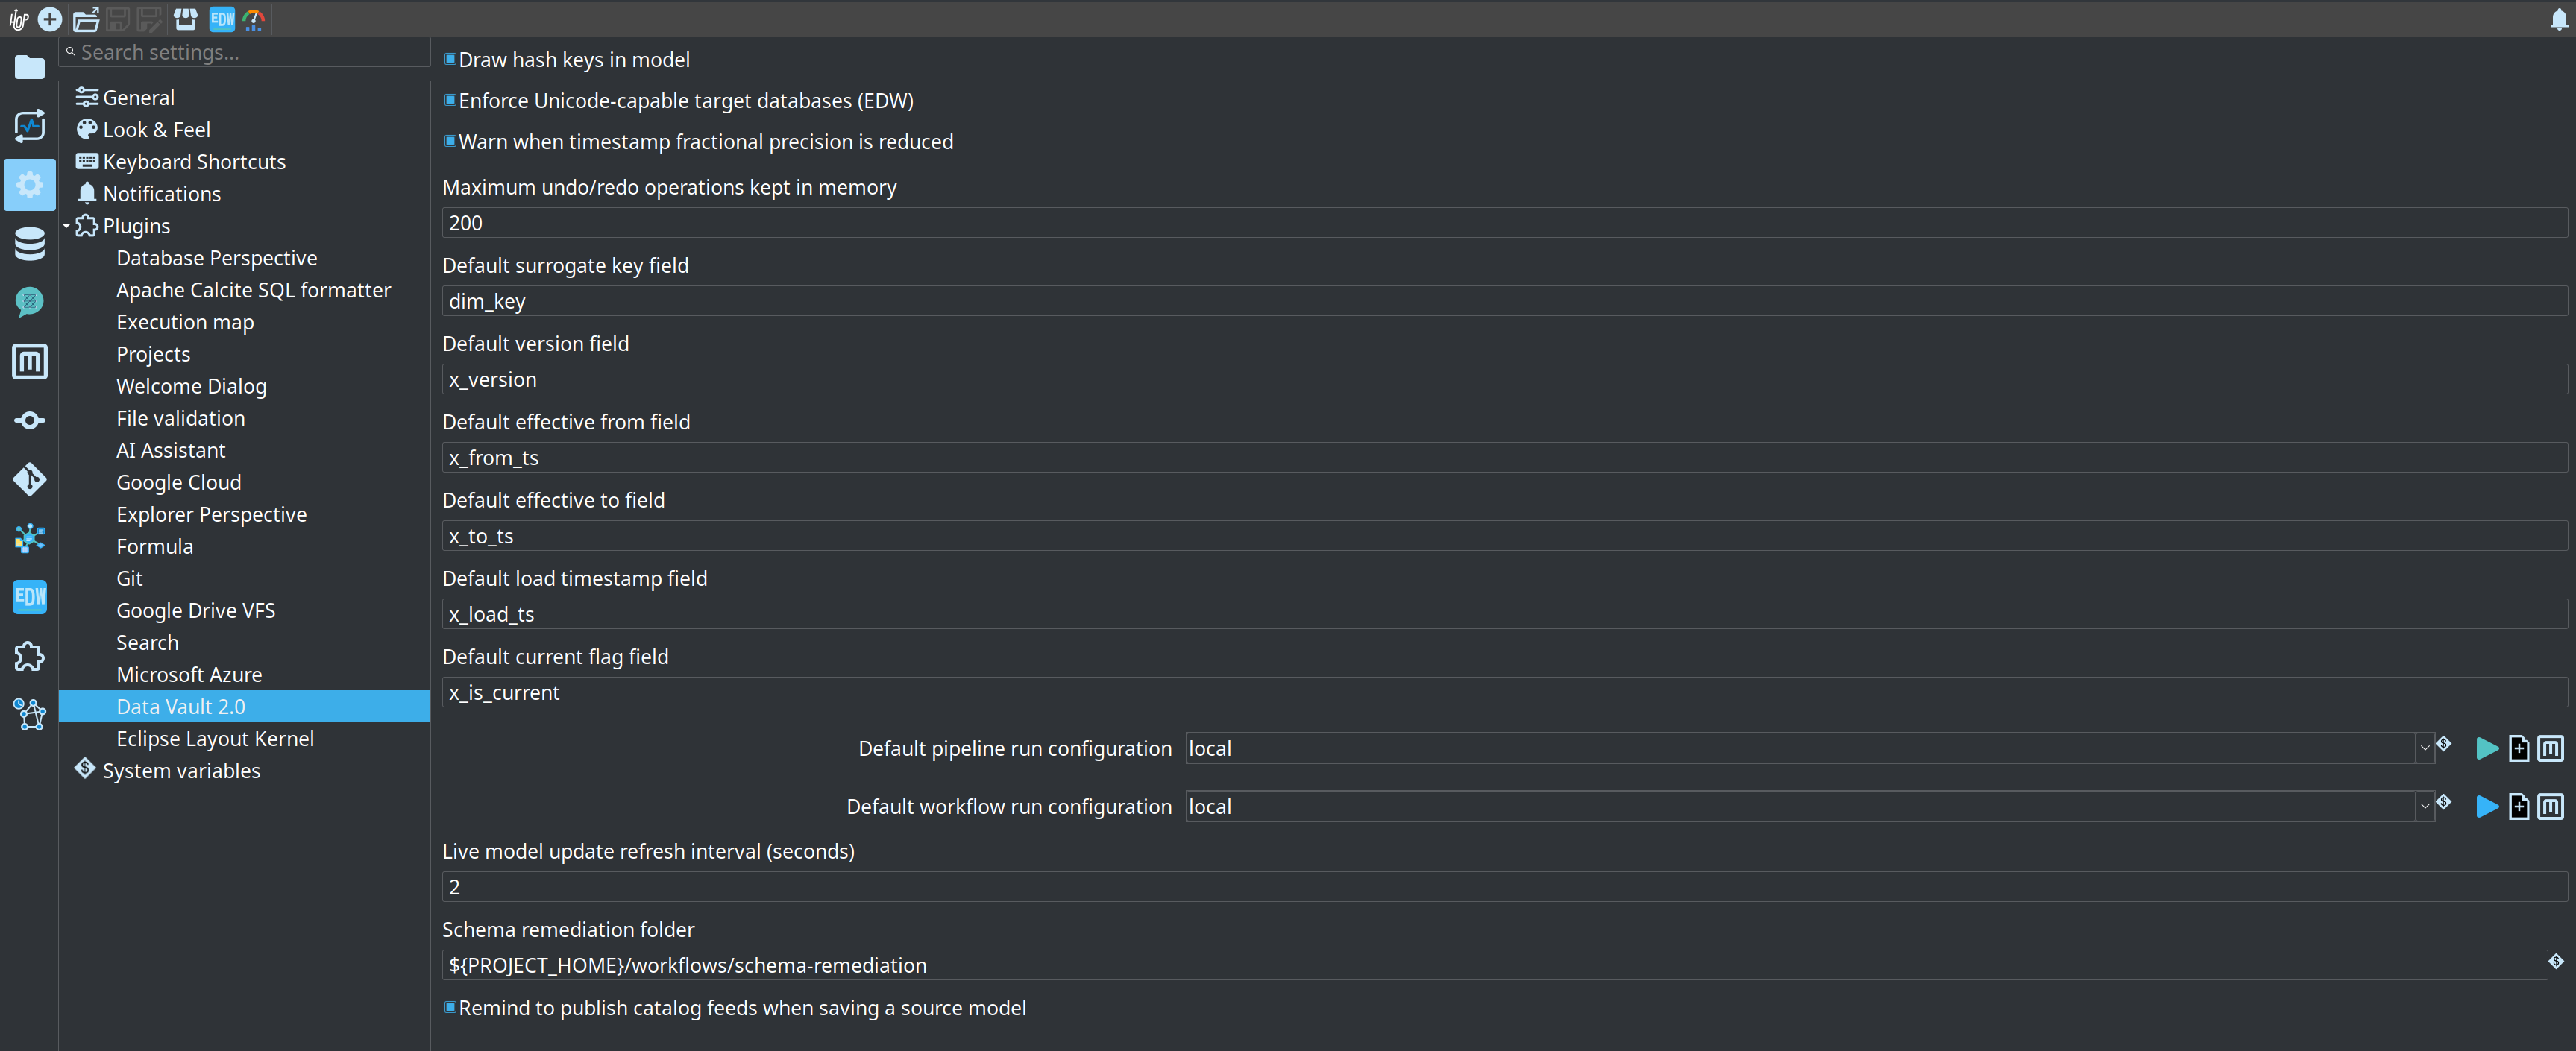Open the EDW perspective in left sidebar
2576x1051 pixels.
pyautogui.click(x=30, y=598)
